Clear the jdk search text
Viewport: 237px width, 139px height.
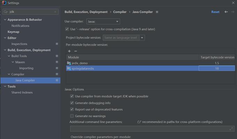point(55,12)
